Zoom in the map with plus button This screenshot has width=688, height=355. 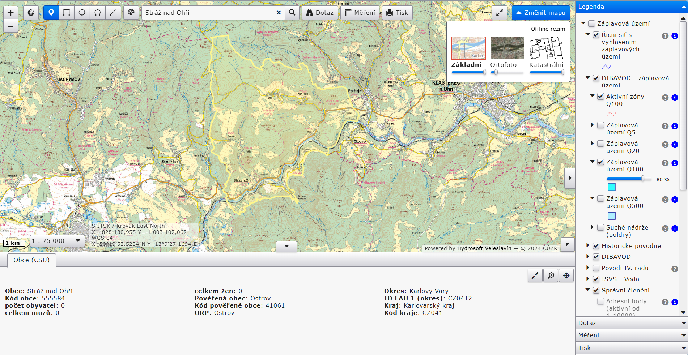click(10, 13)
